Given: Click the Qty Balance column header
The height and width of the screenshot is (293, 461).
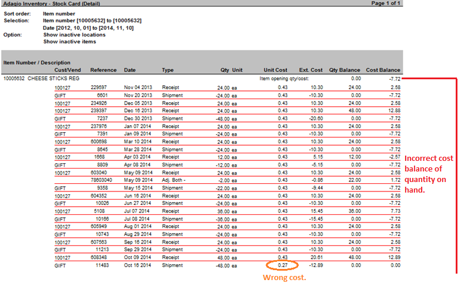Looking at the screenshot, I should (x=345, y=70).
